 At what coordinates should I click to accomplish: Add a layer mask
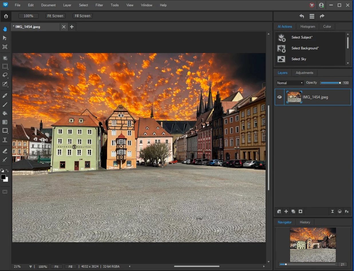point(300,211)
